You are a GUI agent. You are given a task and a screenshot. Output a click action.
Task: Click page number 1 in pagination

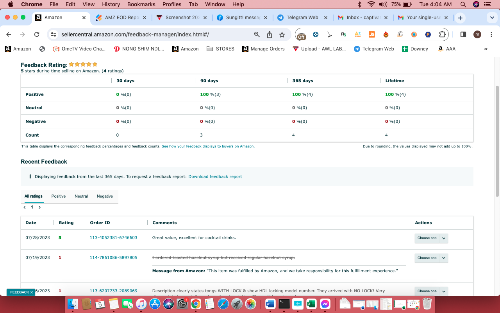(x=32, y=207)
